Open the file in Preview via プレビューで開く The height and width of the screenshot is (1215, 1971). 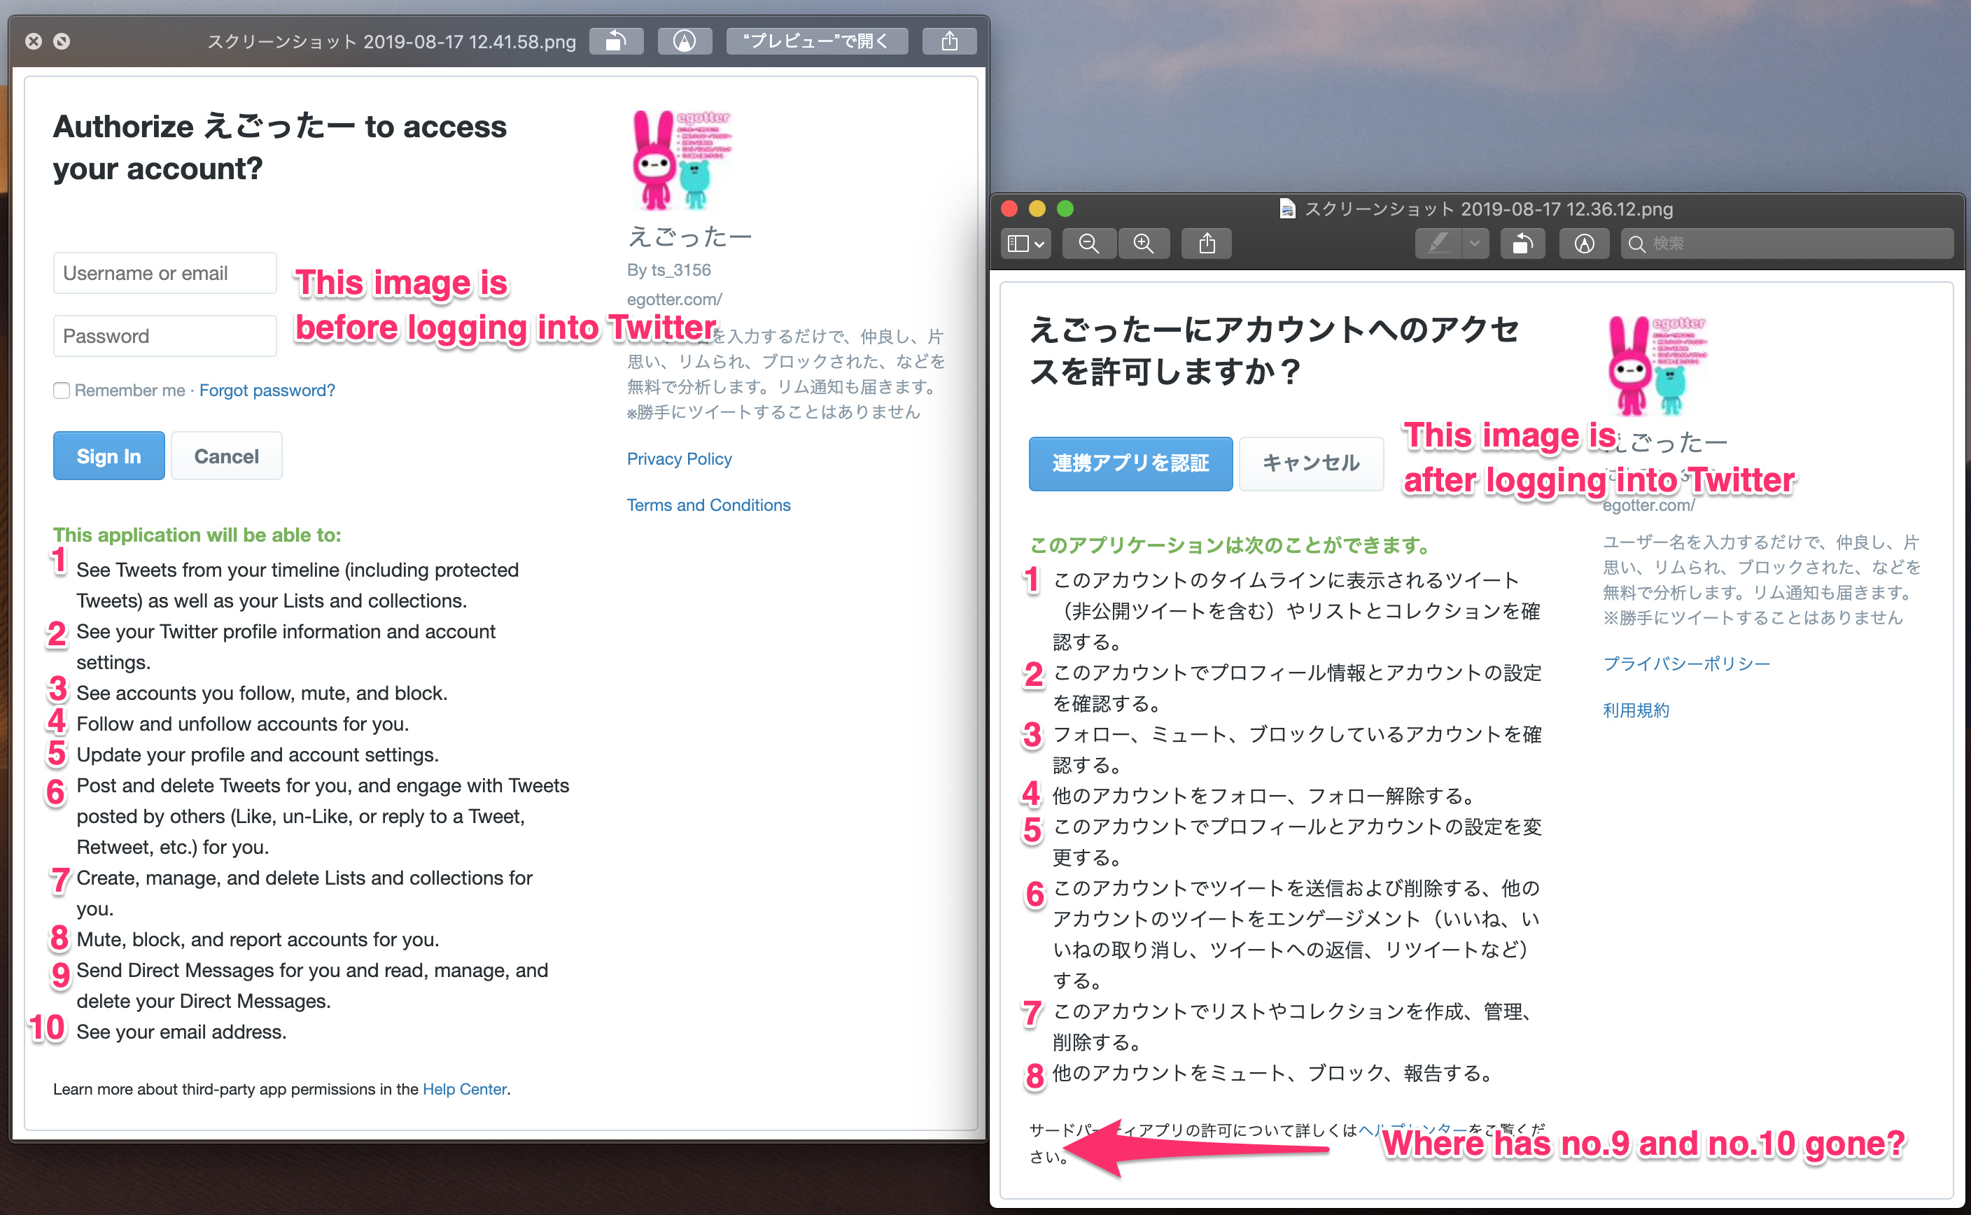click(815, 41)
